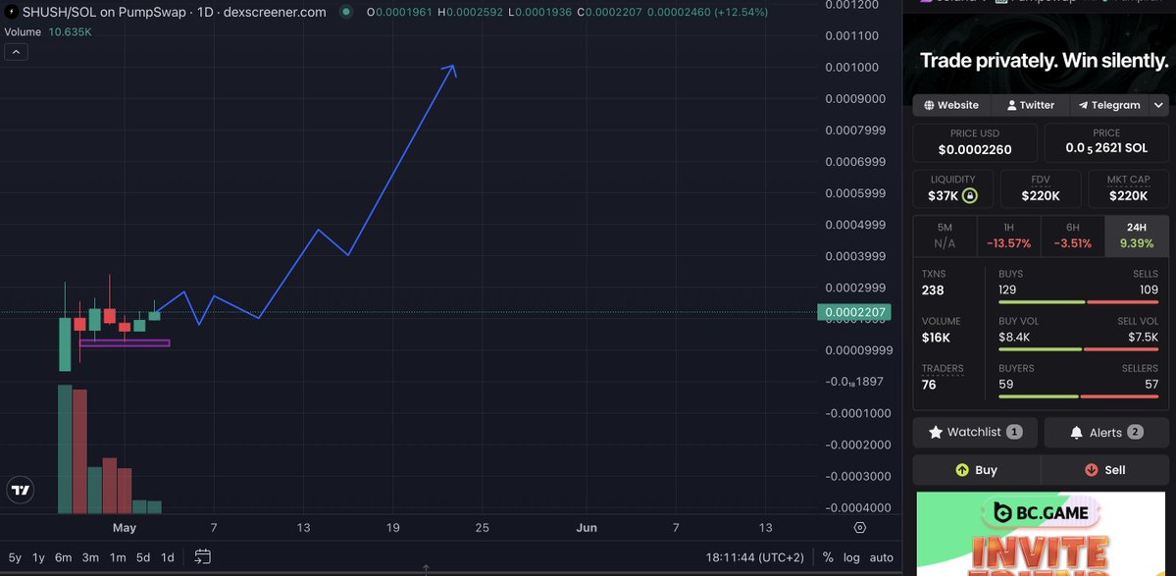
Task: Open the token Telegram link
Action: tap(1109, 105)
